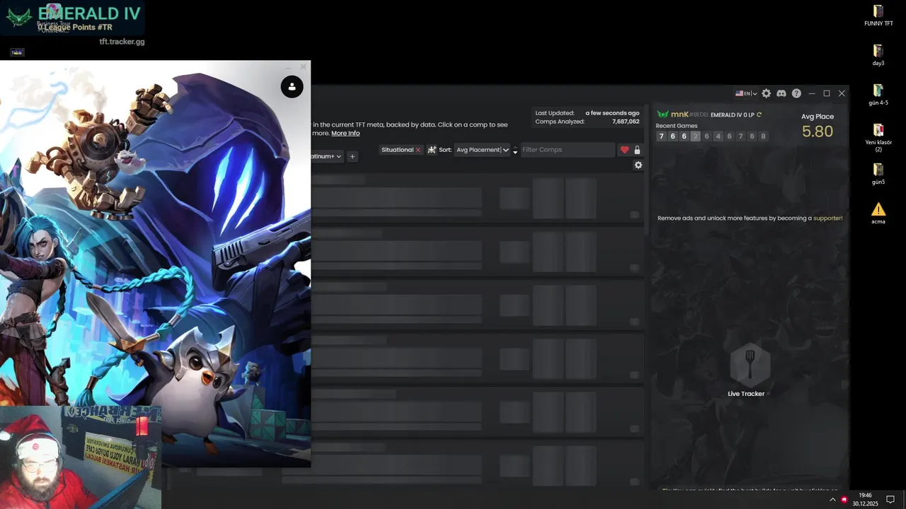Select the recent game placed 4

point(718,136)
